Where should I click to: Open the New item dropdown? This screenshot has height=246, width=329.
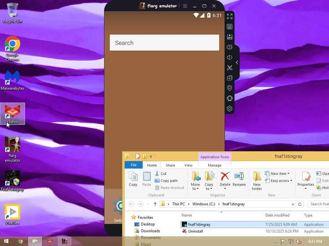[277, 174]
